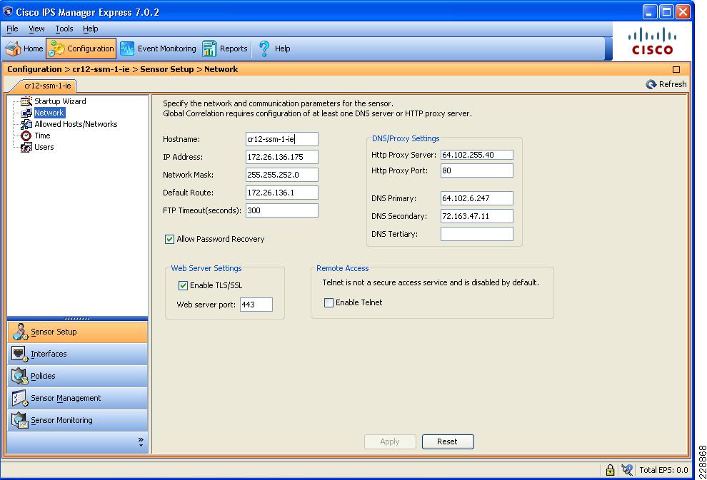Click the Refresh label text
The width and height of the screenshot is (707, 480).
[x=673, y=84]
